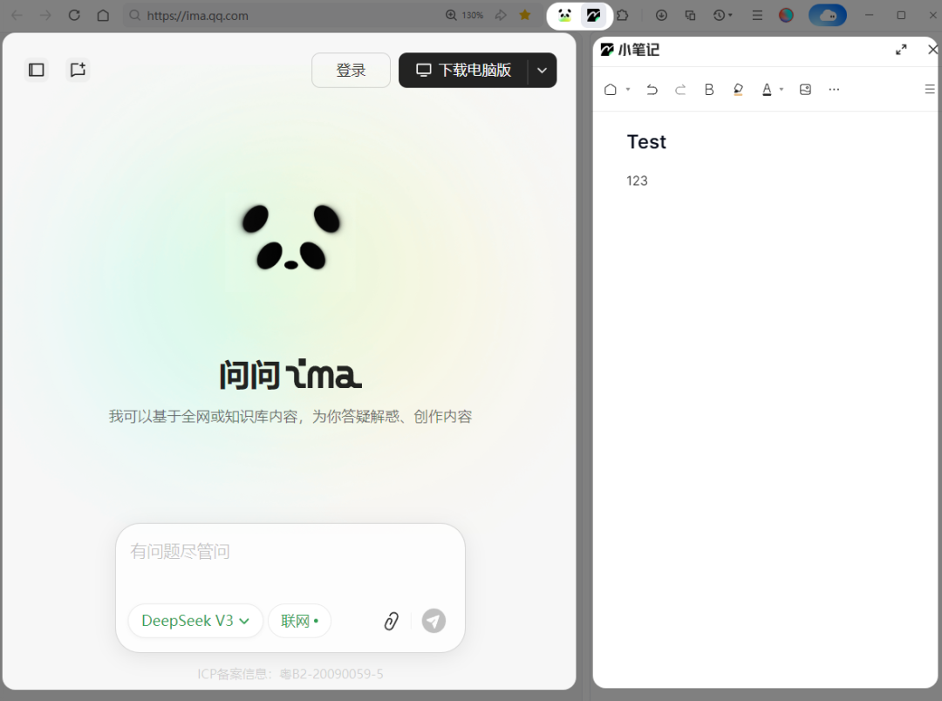
Task: Bookmark page with star icon
Action: tap(525, 16)
